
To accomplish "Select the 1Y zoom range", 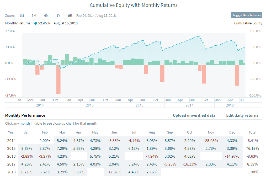I will point(58,15).
